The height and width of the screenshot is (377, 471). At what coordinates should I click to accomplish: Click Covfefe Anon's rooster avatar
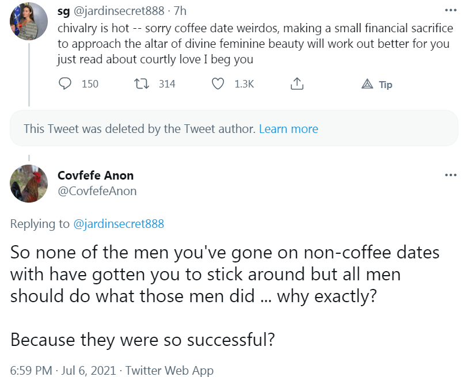coord(29,184)
